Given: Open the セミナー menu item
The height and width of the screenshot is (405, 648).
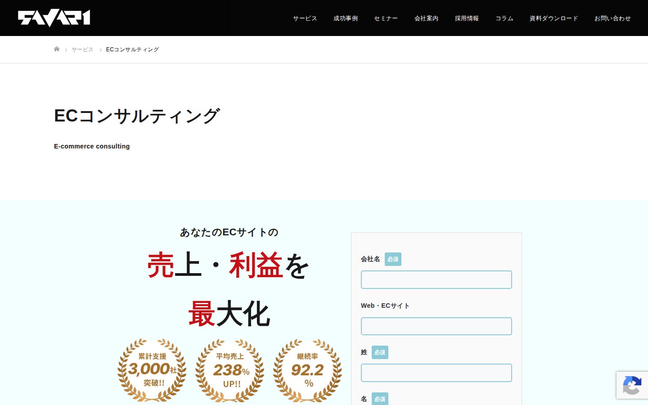Looking at the screenshot, I should tap(386, 18).
